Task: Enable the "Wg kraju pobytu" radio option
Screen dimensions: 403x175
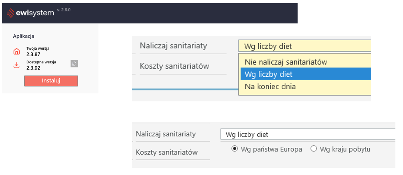Action: point(314,149)
